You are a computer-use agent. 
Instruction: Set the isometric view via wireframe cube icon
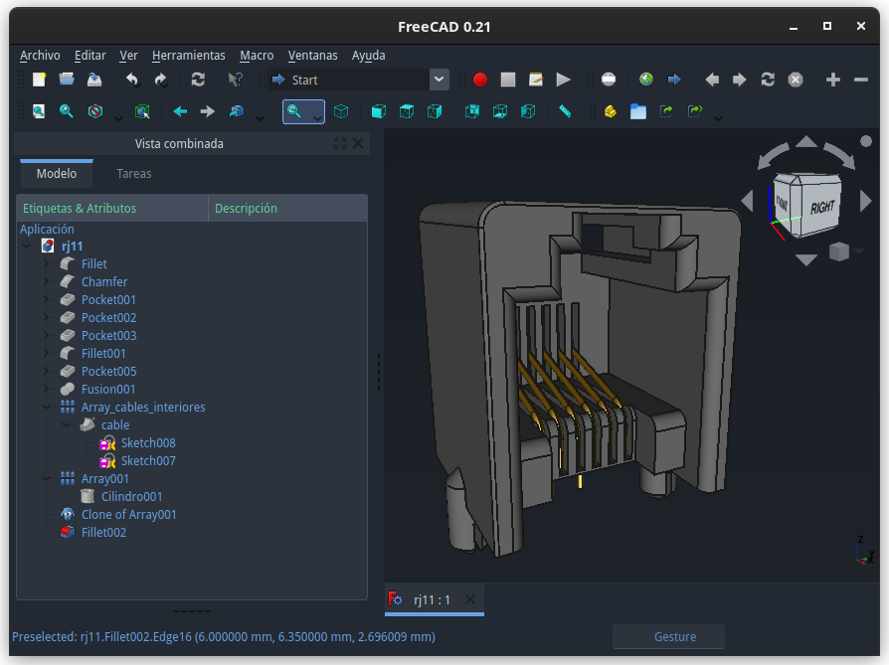point(341,111)
